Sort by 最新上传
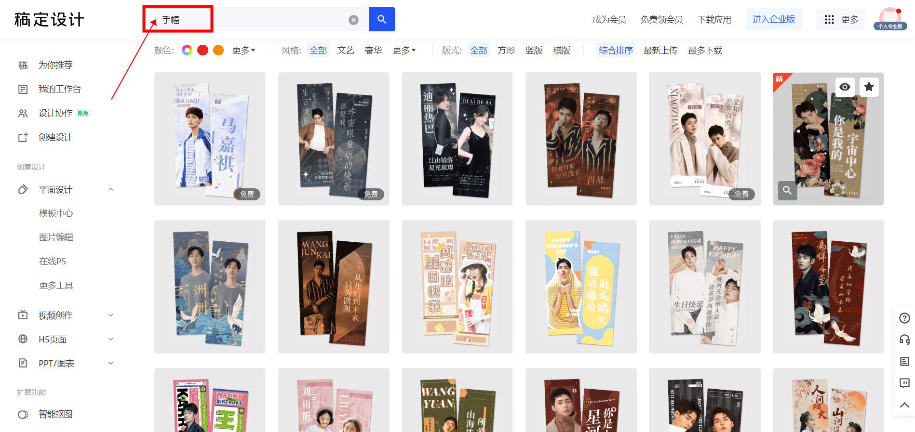The height and width of the screenshot is (432, 915). point(660,51)
